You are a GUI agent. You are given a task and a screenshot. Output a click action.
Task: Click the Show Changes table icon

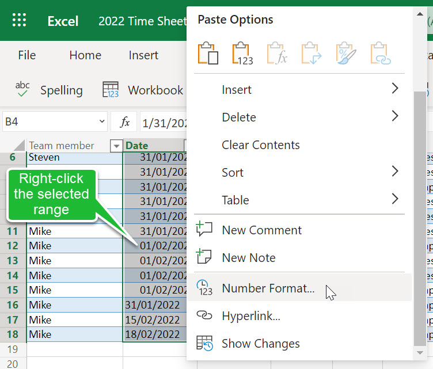pos(204,343)
